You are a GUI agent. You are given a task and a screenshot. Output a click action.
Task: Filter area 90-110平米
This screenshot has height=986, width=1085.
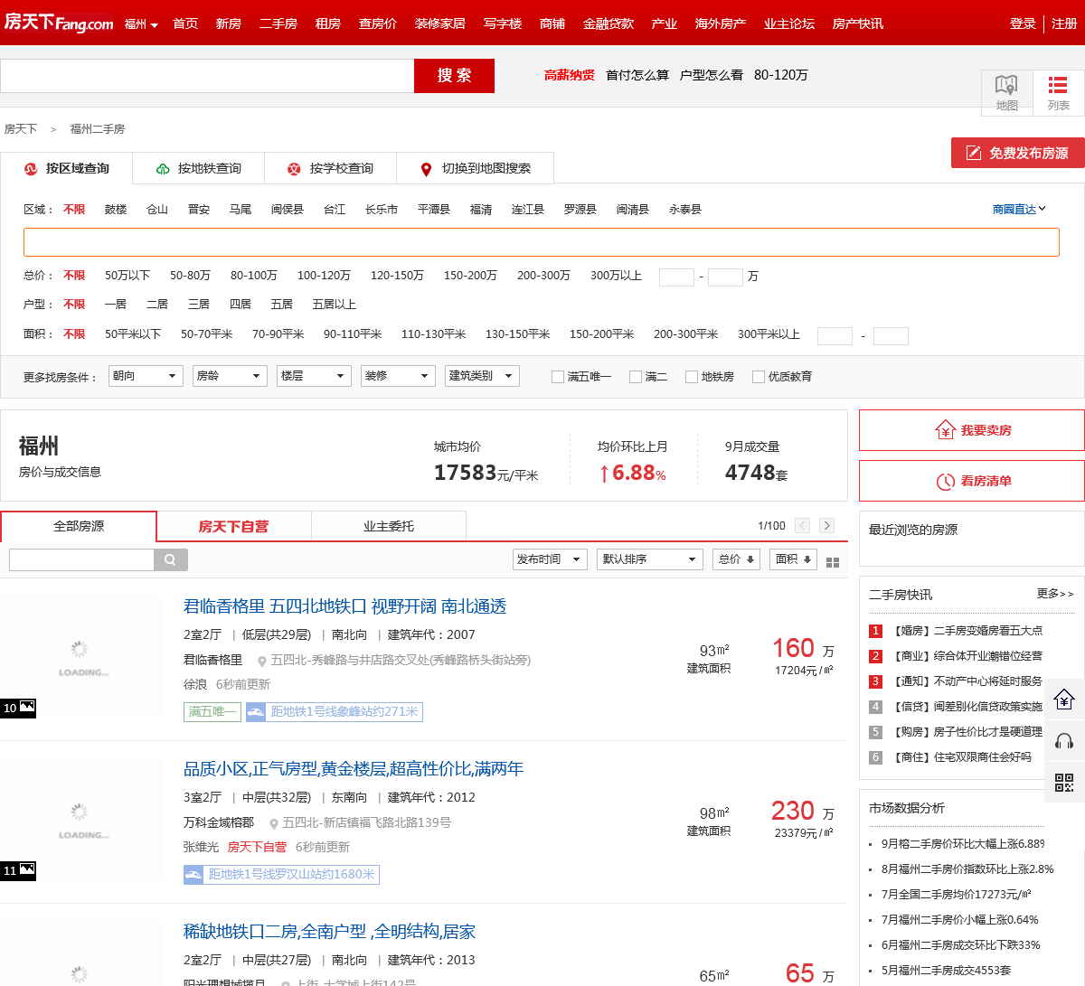353,333
